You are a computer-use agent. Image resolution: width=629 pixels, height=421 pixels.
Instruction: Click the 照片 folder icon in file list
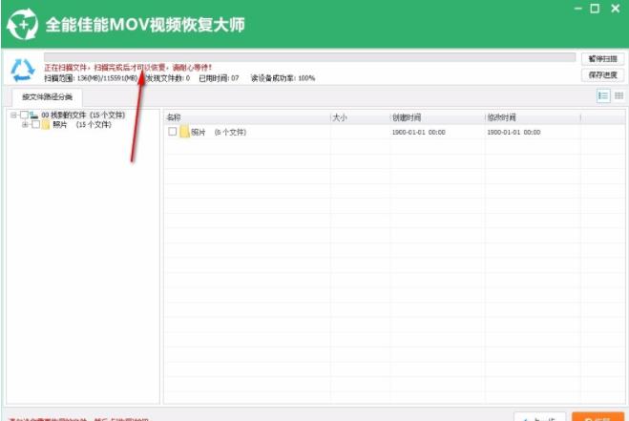tap(183, 132)
